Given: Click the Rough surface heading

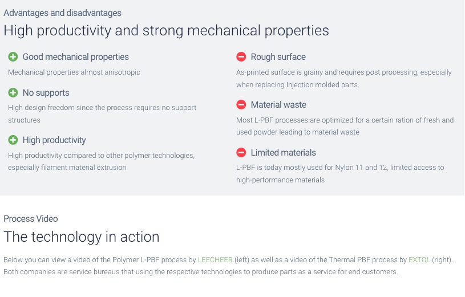Looking at the screenshot, I should 278,56.
